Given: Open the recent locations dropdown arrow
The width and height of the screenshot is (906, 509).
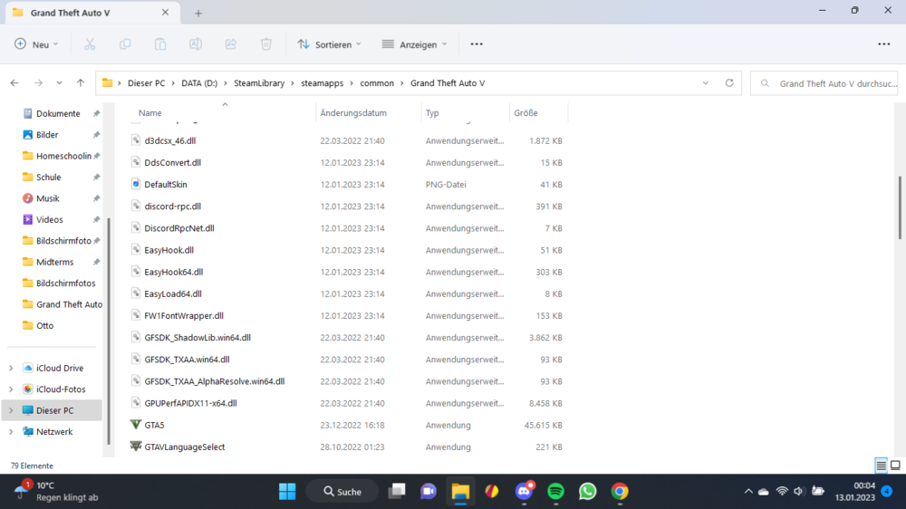Looking at the screenshot, I should pos(59,83).
